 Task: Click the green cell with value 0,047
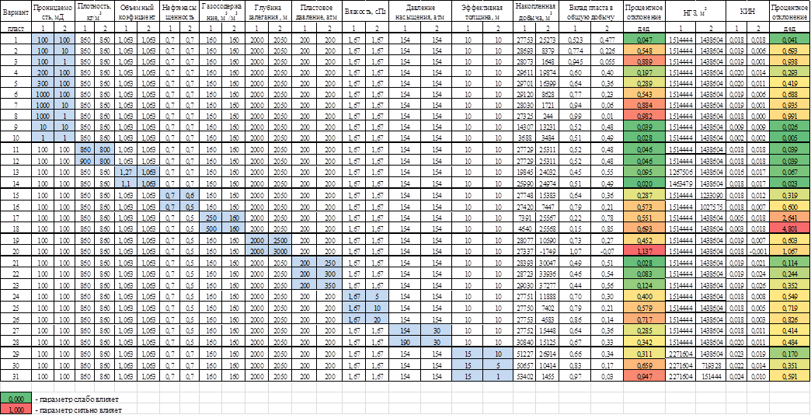(644, 40)
